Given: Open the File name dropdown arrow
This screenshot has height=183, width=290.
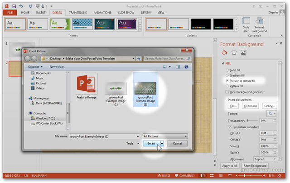Looking at the screenshot, I should tap(138, 136).
